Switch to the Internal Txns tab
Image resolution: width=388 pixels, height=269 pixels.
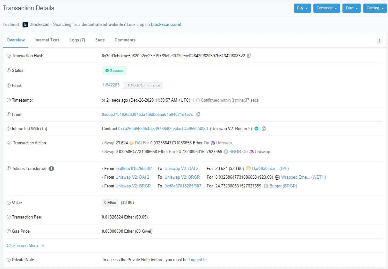pos(47,40)
